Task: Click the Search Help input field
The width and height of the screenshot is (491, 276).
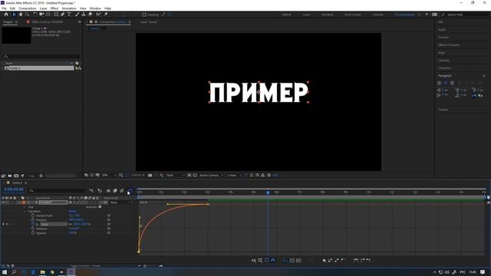Action: tap(465, 15)
